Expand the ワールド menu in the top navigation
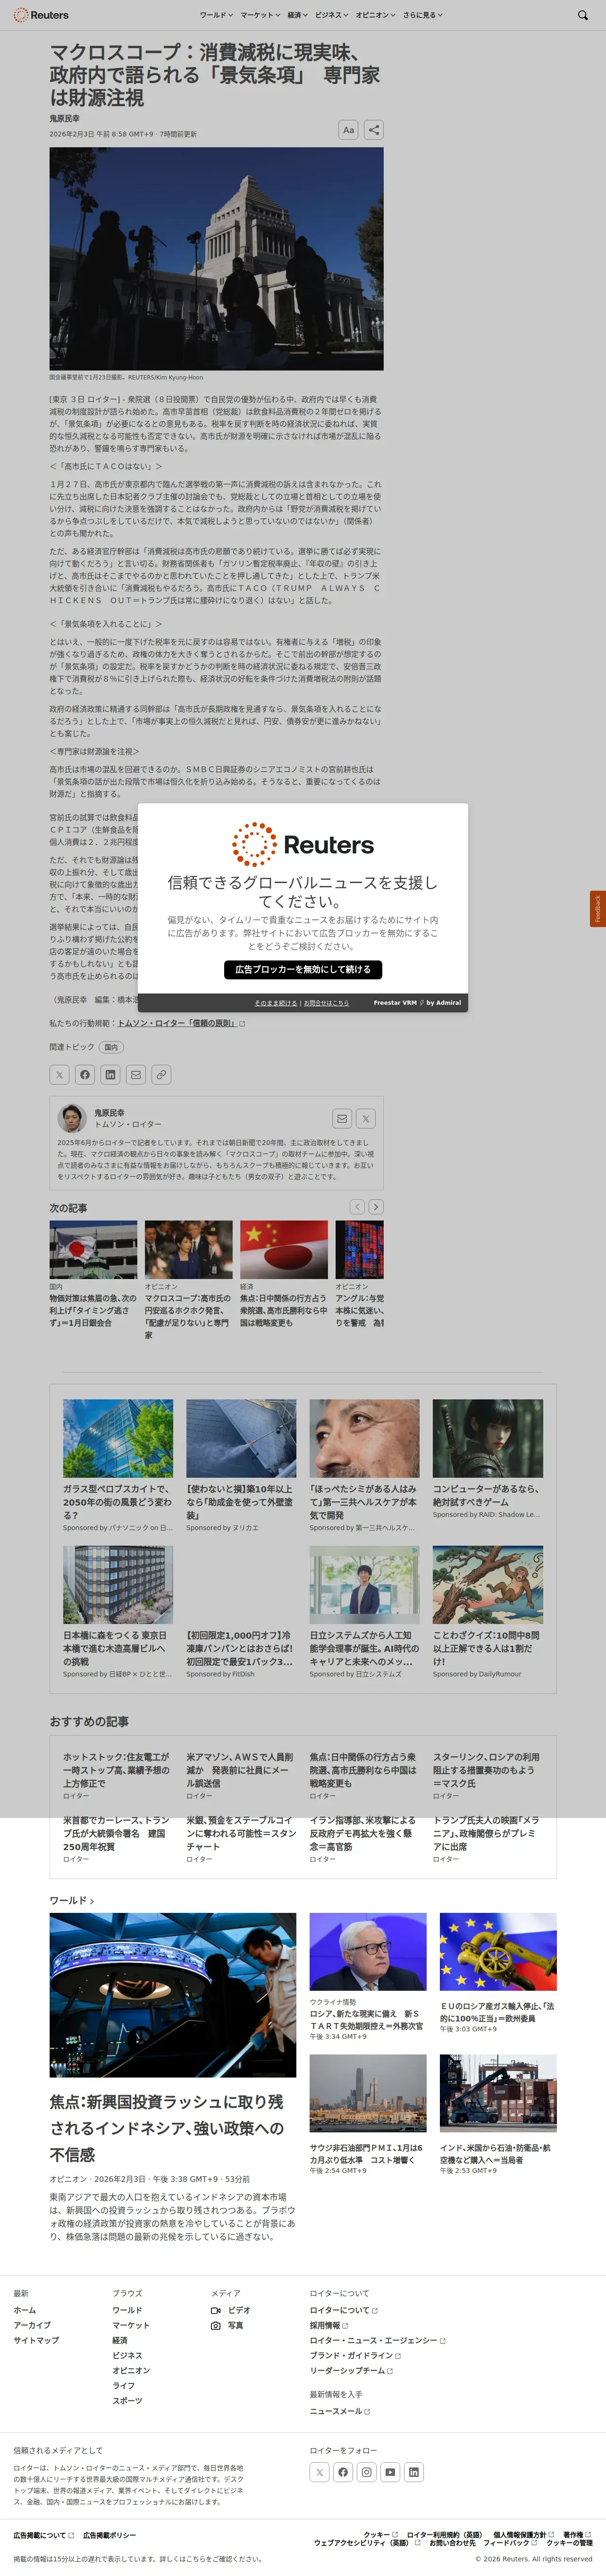This screenshot has height=2576, width=606. pos(216,15)
